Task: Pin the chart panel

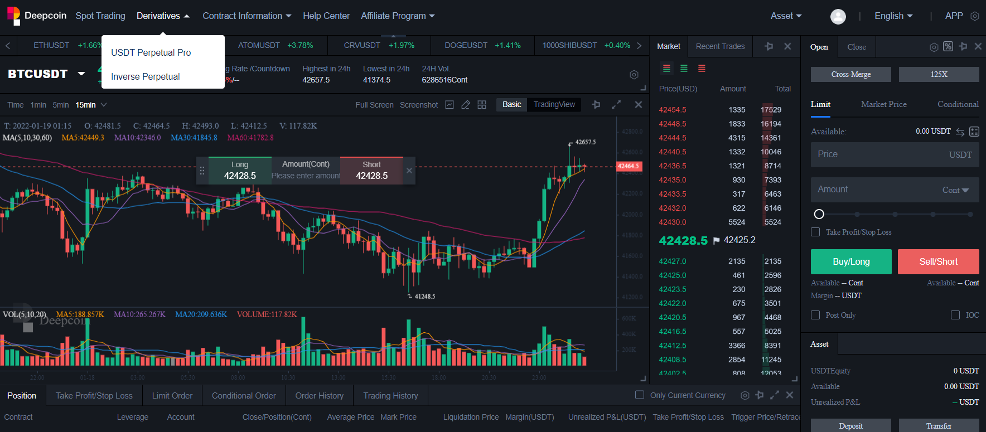Action: 596,104
